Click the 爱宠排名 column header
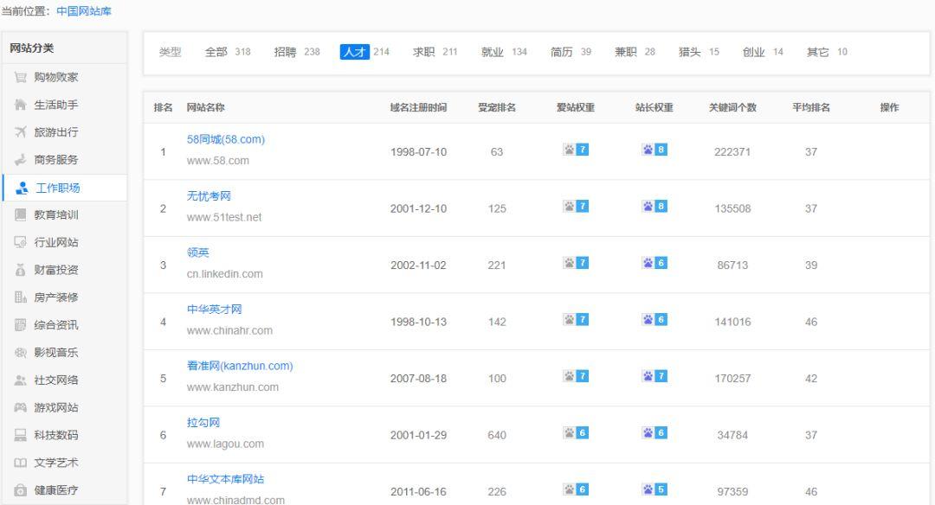Viewport: 935px width, 505px height. (x=497, y=108)
